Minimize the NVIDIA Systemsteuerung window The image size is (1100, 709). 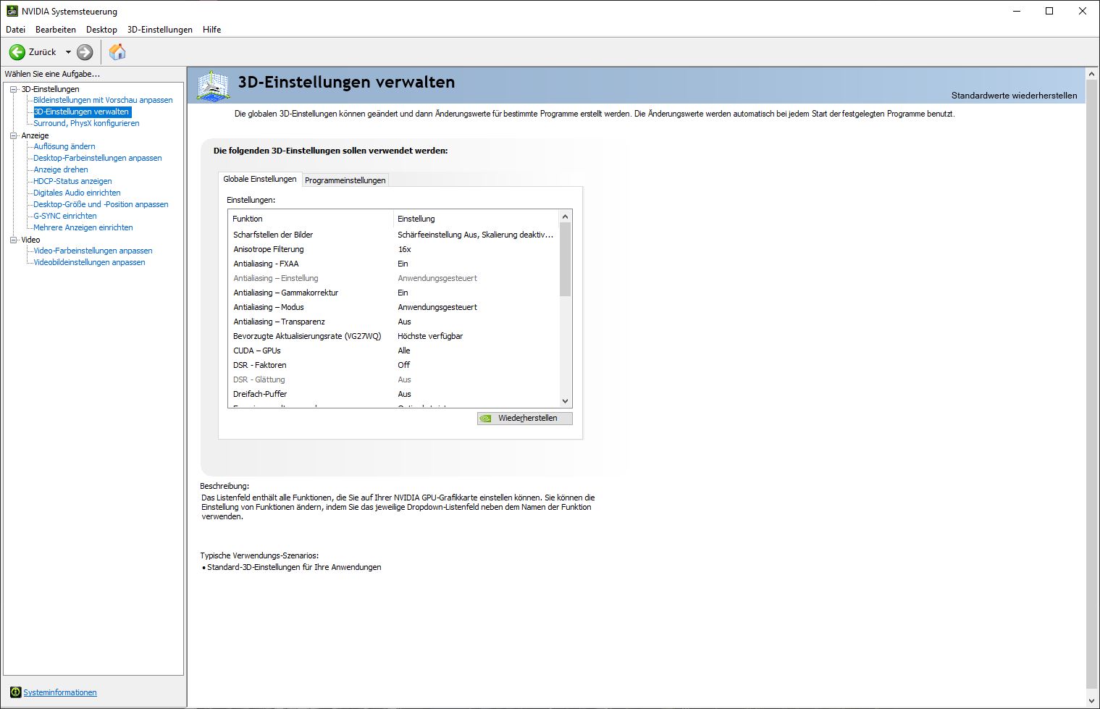pos(1016,11)
